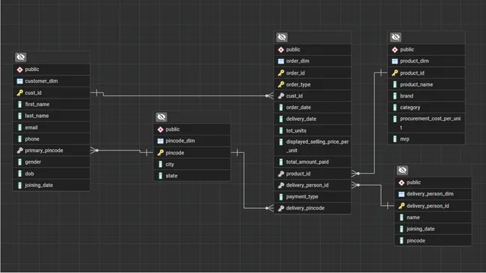Click foreign key icon beside delivery_person_id in order_dim
The width and height of the screenshot is (486, 273).
(281, 185)
